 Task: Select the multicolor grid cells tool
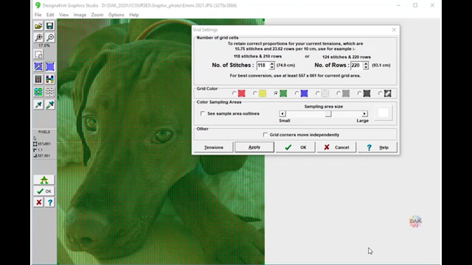[38, 79]
